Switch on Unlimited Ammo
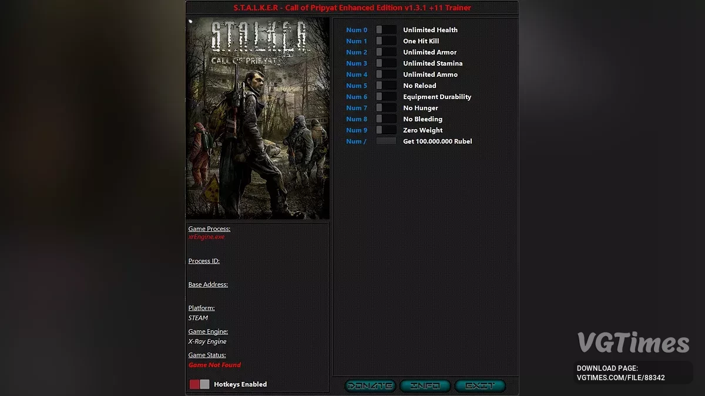Image resolution: width=705 pixels, height=396 pixels. tap(386, 75)
